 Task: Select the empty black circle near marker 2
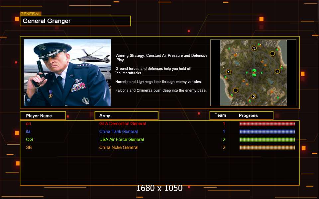236,90
